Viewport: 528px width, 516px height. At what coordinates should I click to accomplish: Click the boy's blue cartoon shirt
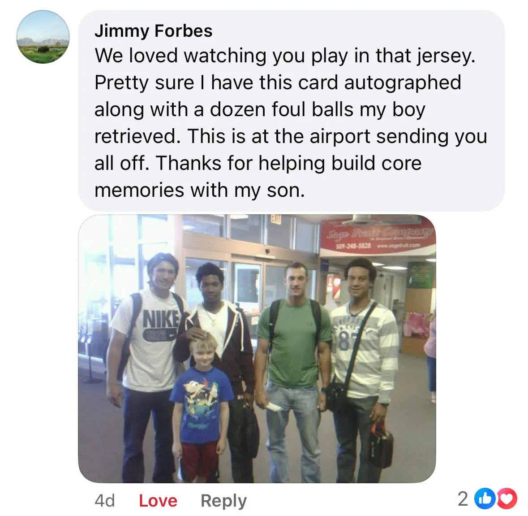[202, 404]
